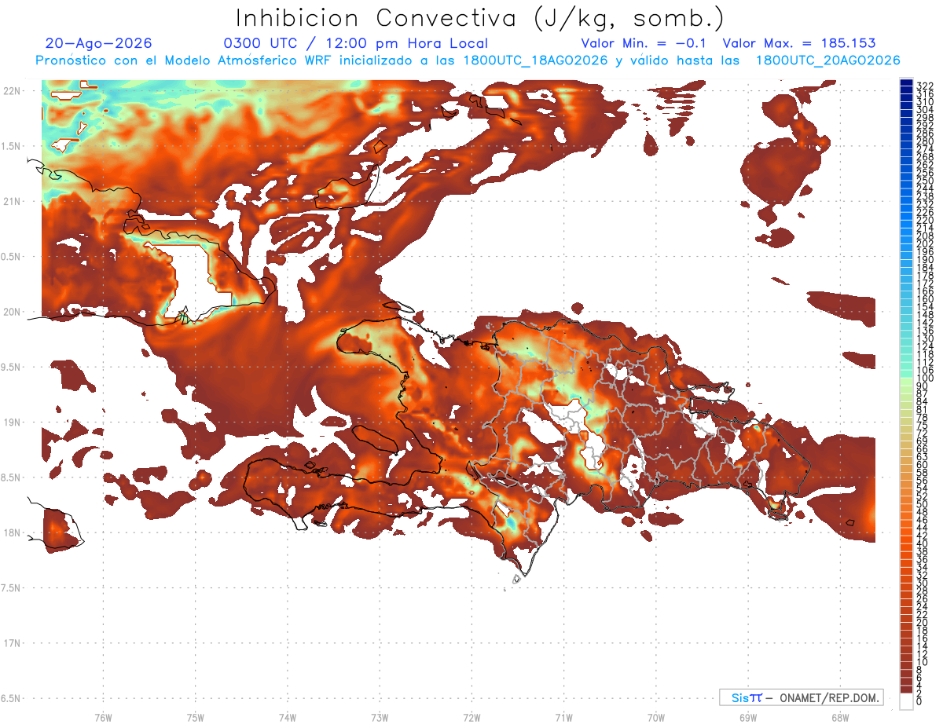Click the "72W" longitude label
This screenshot has height=728, width=943.
472,717
